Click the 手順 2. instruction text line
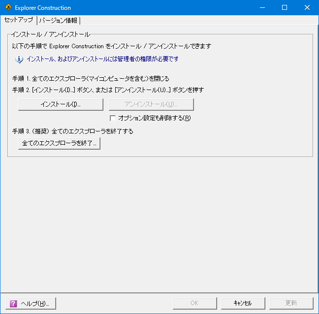This screenshot has height=314, width=319. (x=108, y=90)
